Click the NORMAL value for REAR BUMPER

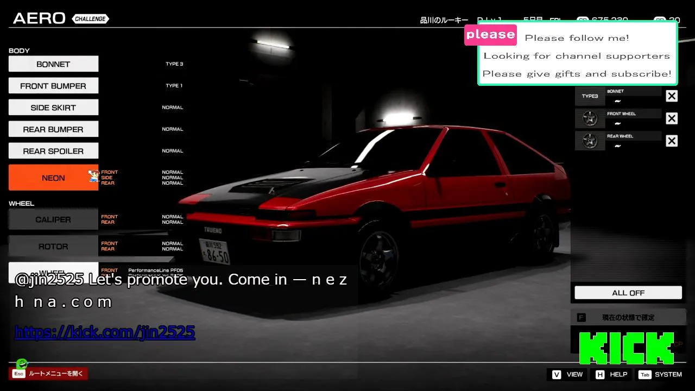[173, 129]
